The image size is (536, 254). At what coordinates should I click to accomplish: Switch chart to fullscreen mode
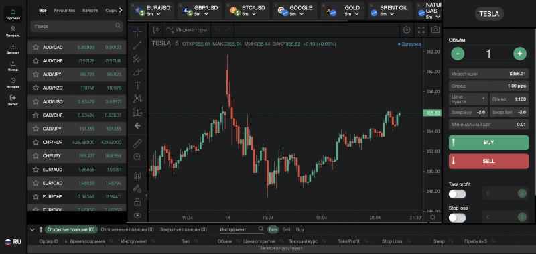tap(421, 29)
